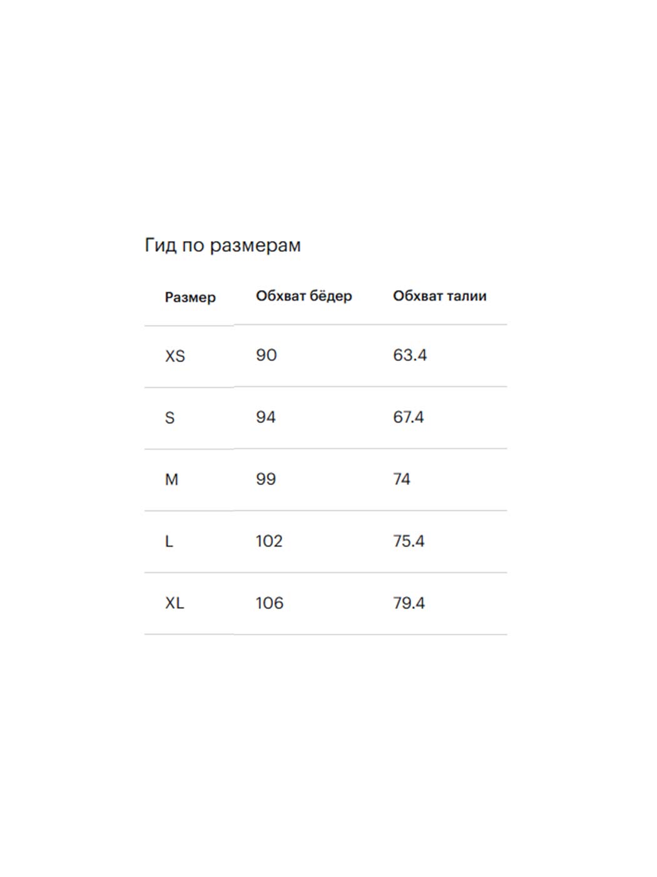Image resolution: width=657 pixels, height=877 pixels.
Task: Pick the XL size label
Action: (x=175, y=603)
